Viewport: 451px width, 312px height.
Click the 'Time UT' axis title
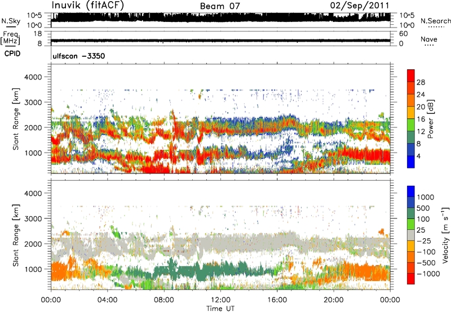click(220, 309)
